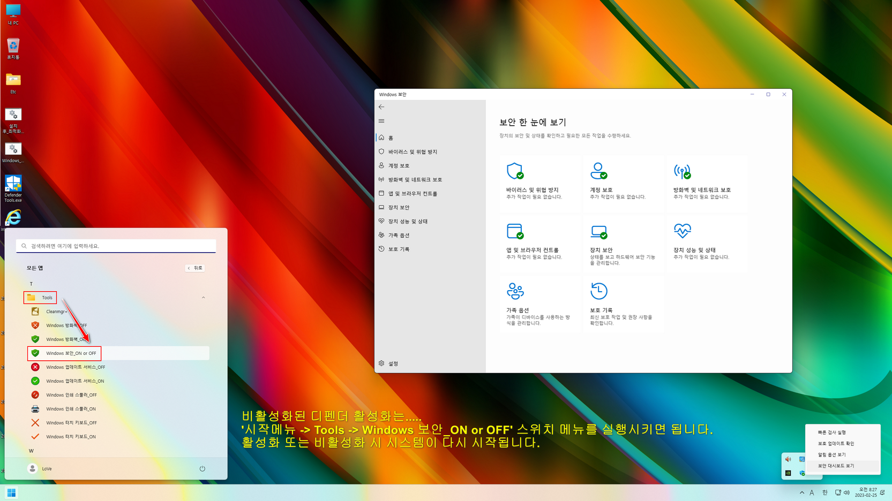The height and width of the screenshot is (501, 892).
Task: Jump to letter T section header
Action: [x=31, y=284]
